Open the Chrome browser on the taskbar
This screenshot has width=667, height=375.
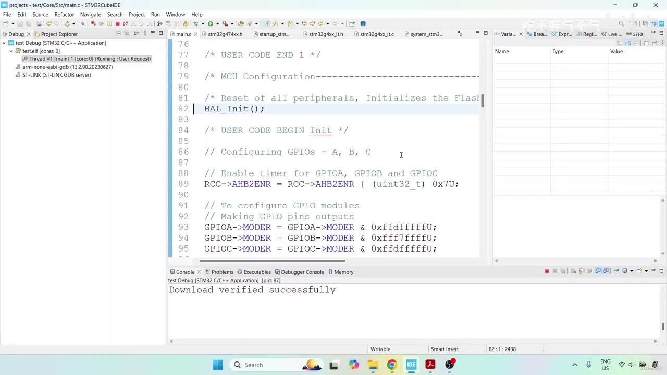[x=392, y=365]
